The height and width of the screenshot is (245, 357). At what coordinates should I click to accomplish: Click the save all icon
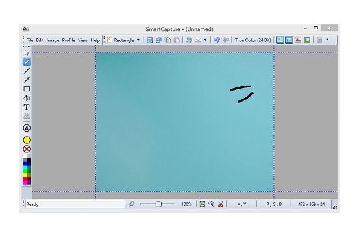(158, 40)
